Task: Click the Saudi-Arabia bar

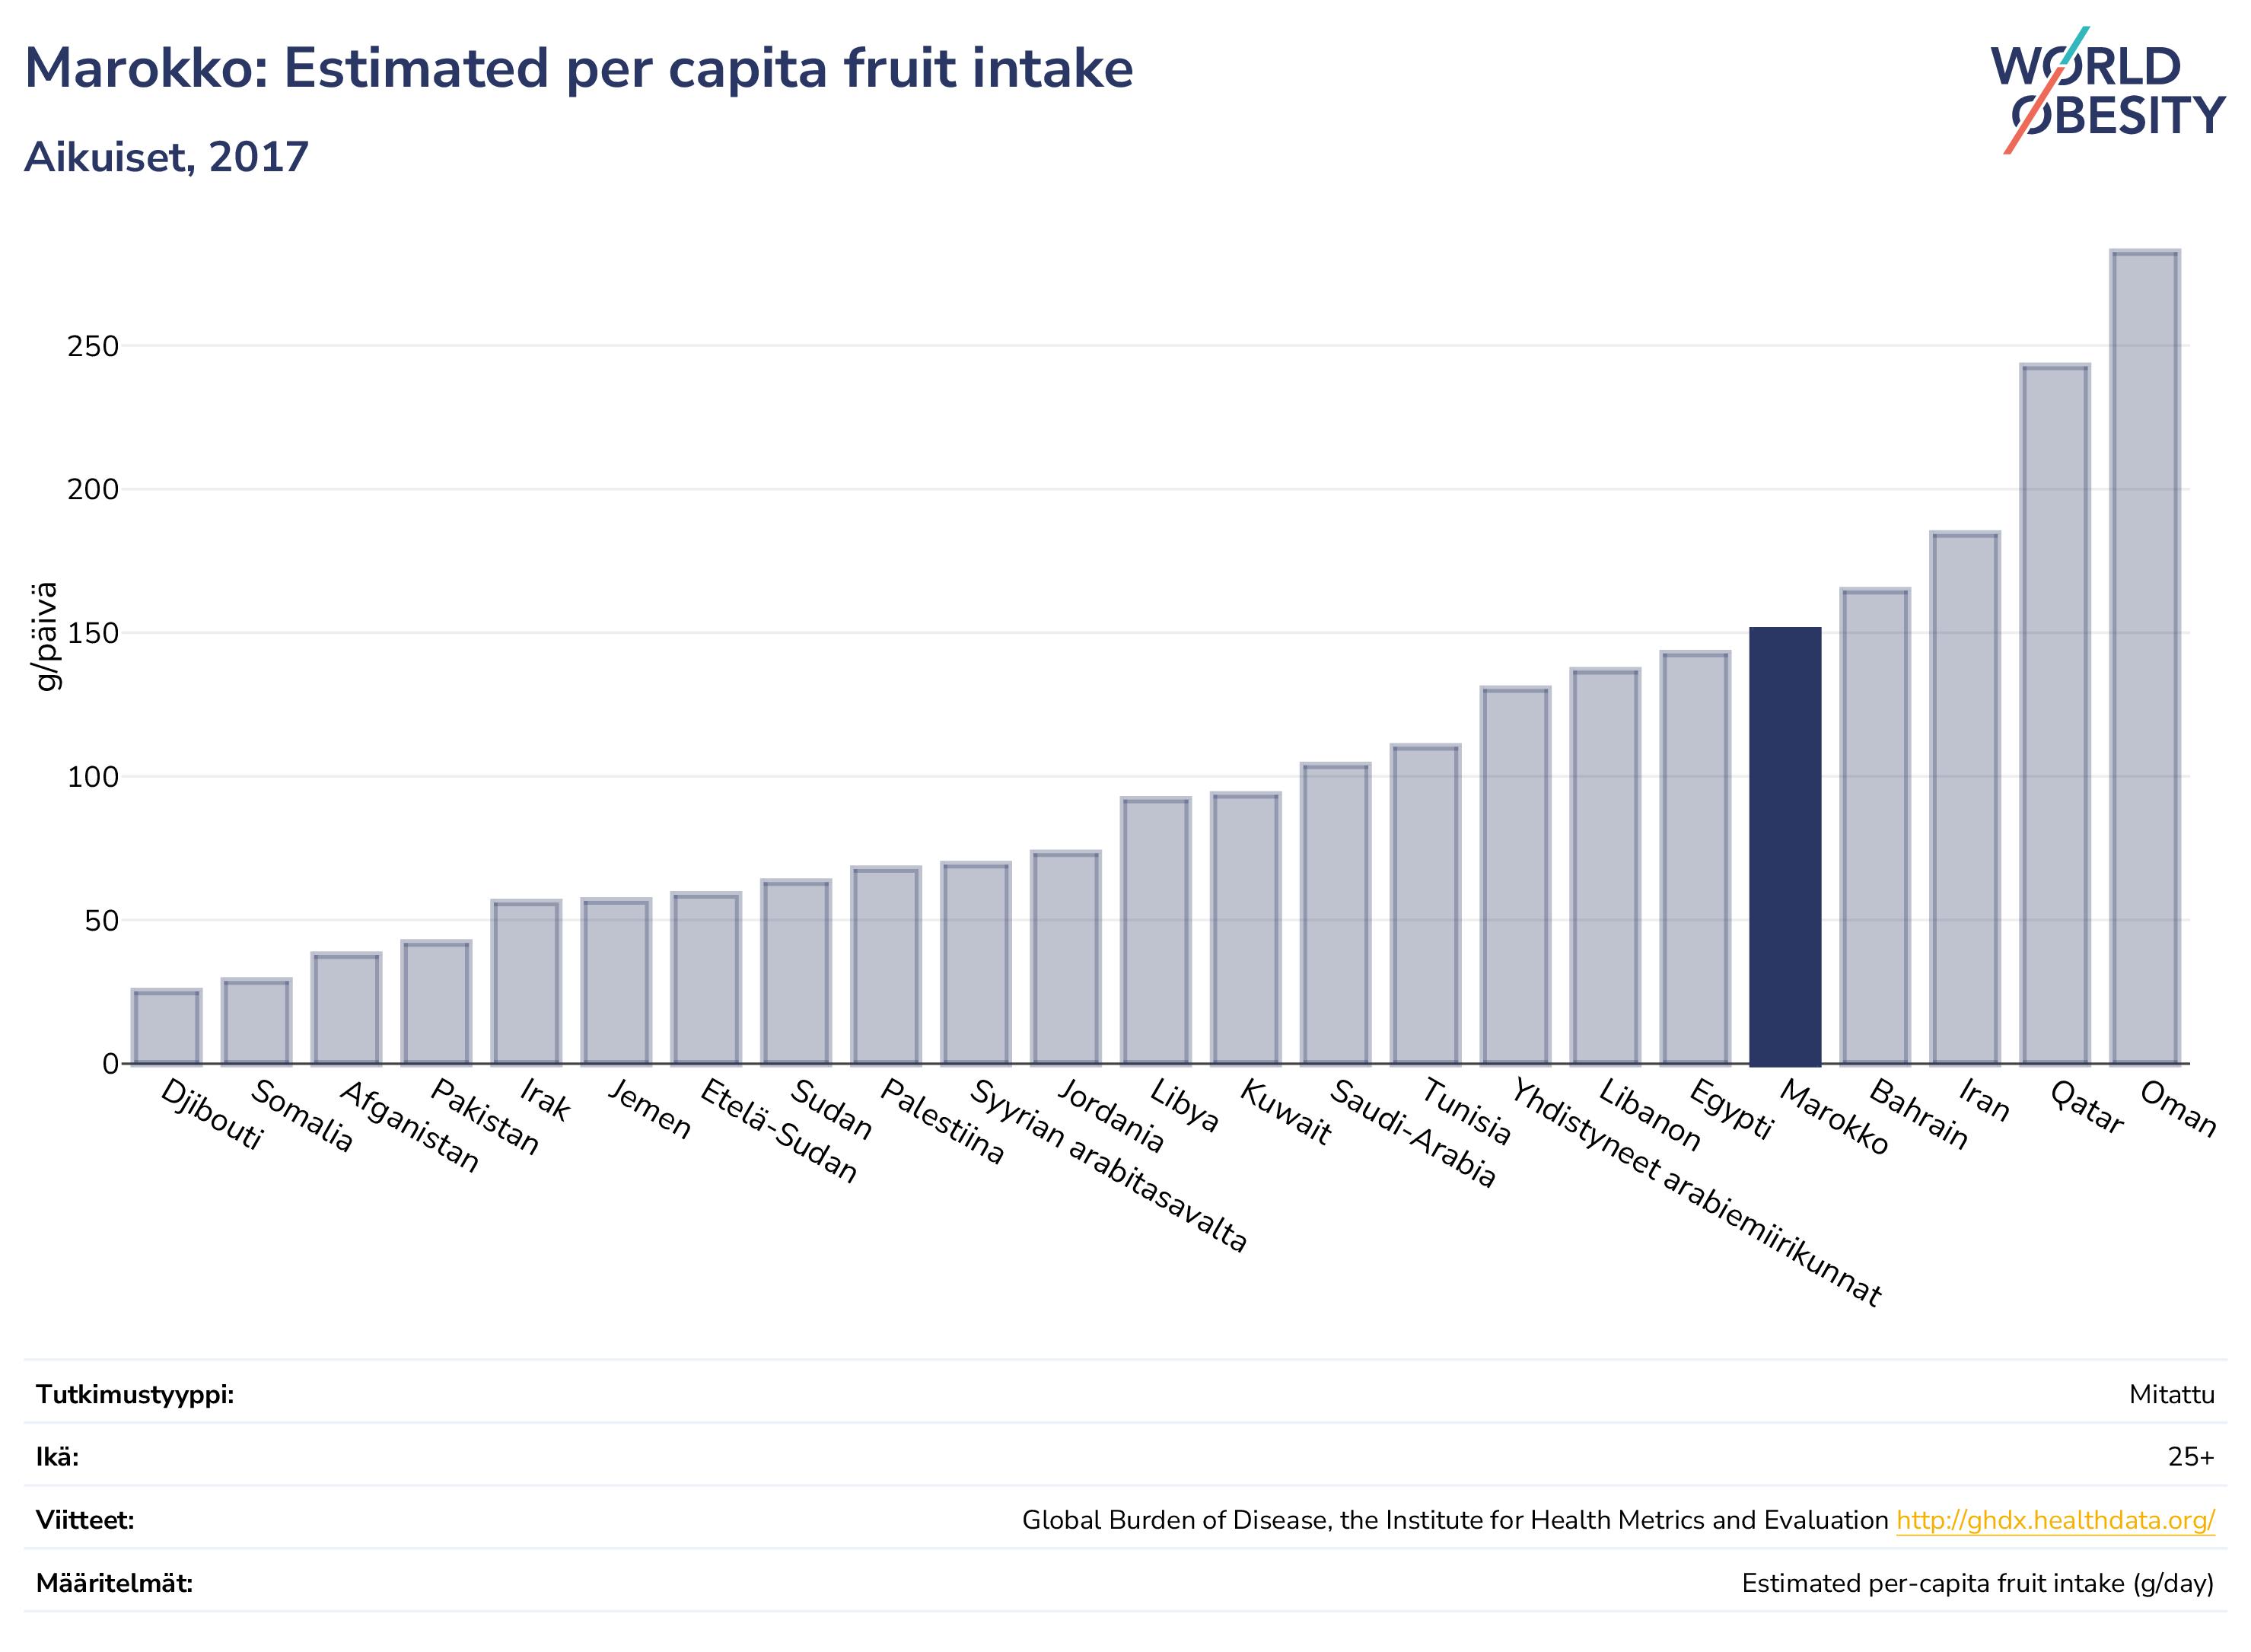Action: 1335,914
